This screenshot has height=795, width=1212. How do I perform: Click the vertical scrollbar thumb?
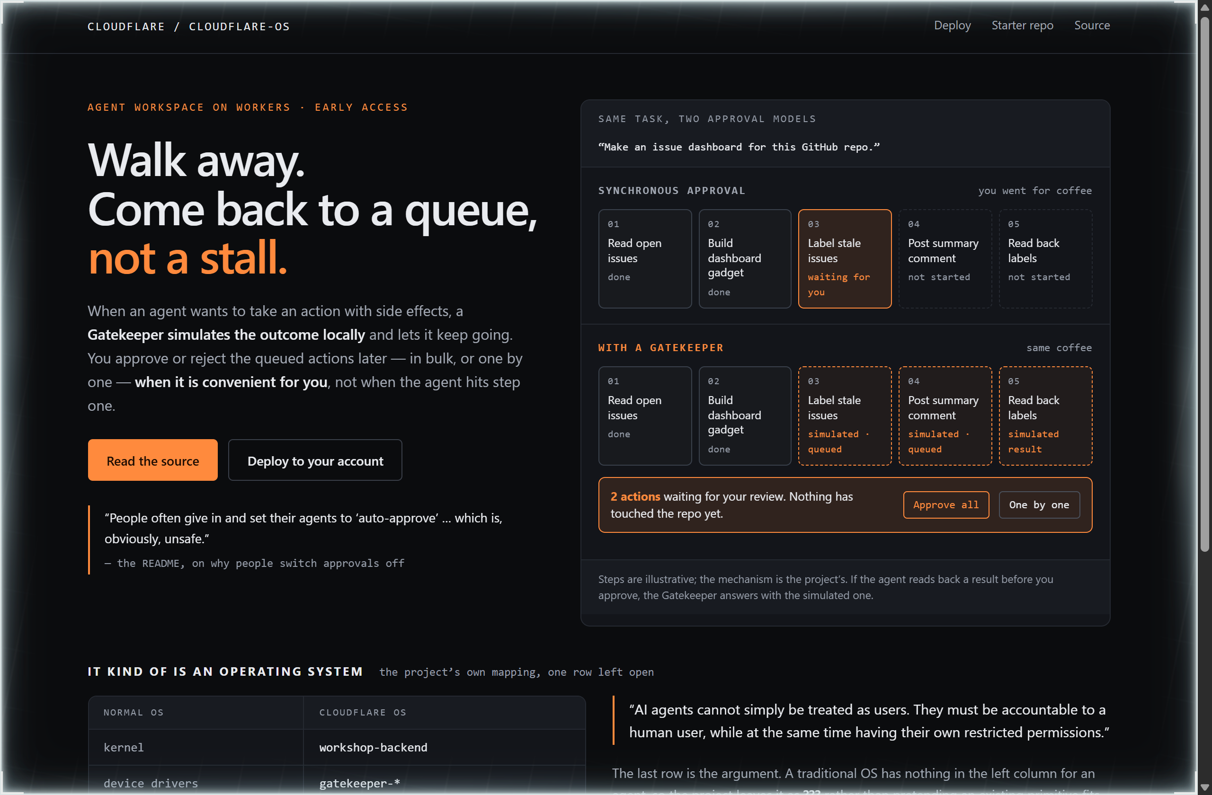(1204, 285)
